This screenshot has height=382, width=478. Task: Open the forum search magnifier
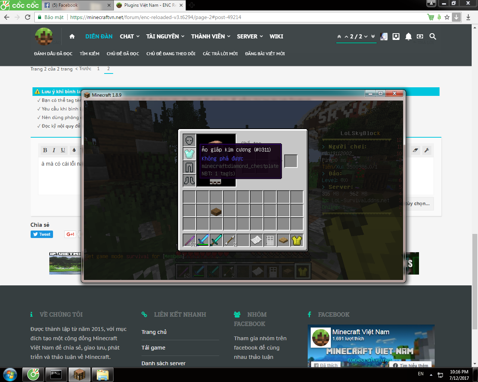433,36
